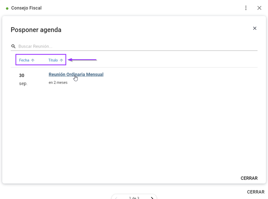Click the Título sort arrow icon

(61, 60)
